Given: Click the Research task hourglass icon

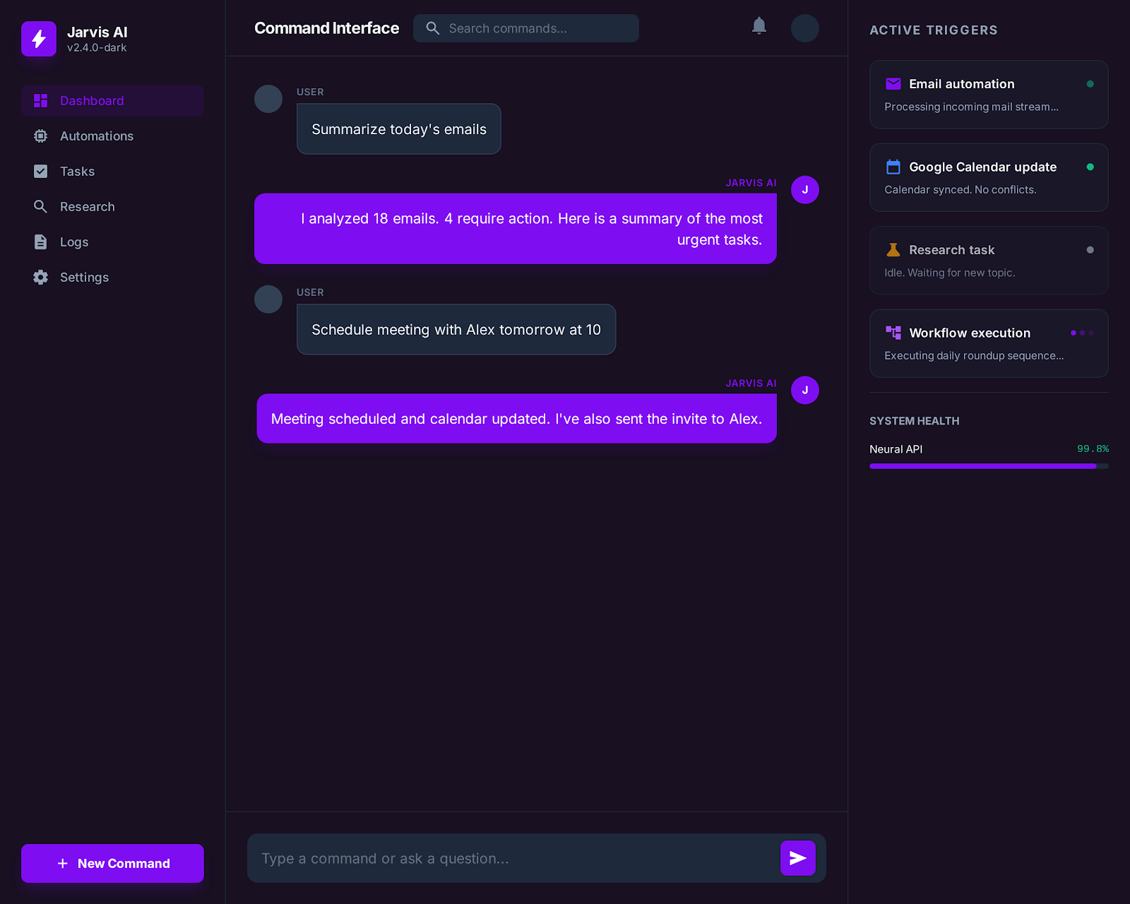Looking at the screenshot, I should [x=893, y=249].
